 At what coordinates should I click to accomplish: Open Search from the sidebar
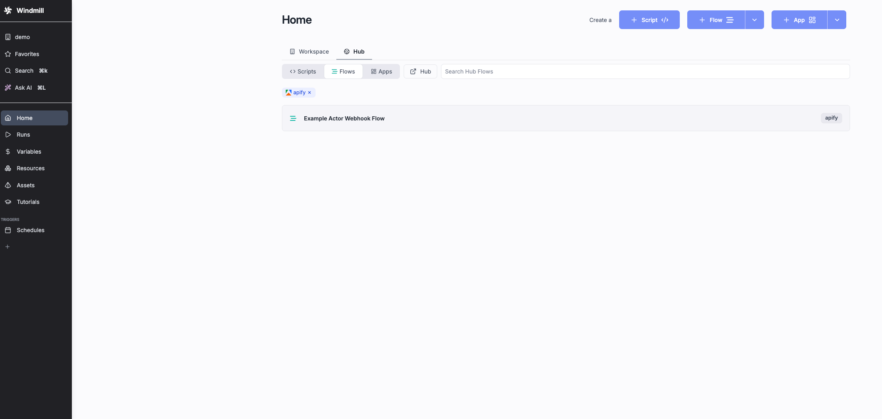coord(24,71)
